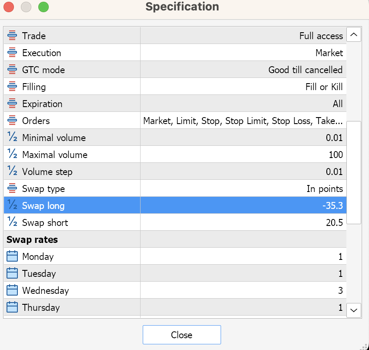
Task: Select the Orders value text
Action: tap(243, 121)
